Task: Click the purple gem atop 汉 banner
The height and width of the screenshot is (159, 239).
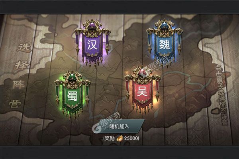Action: pos(92,25)
